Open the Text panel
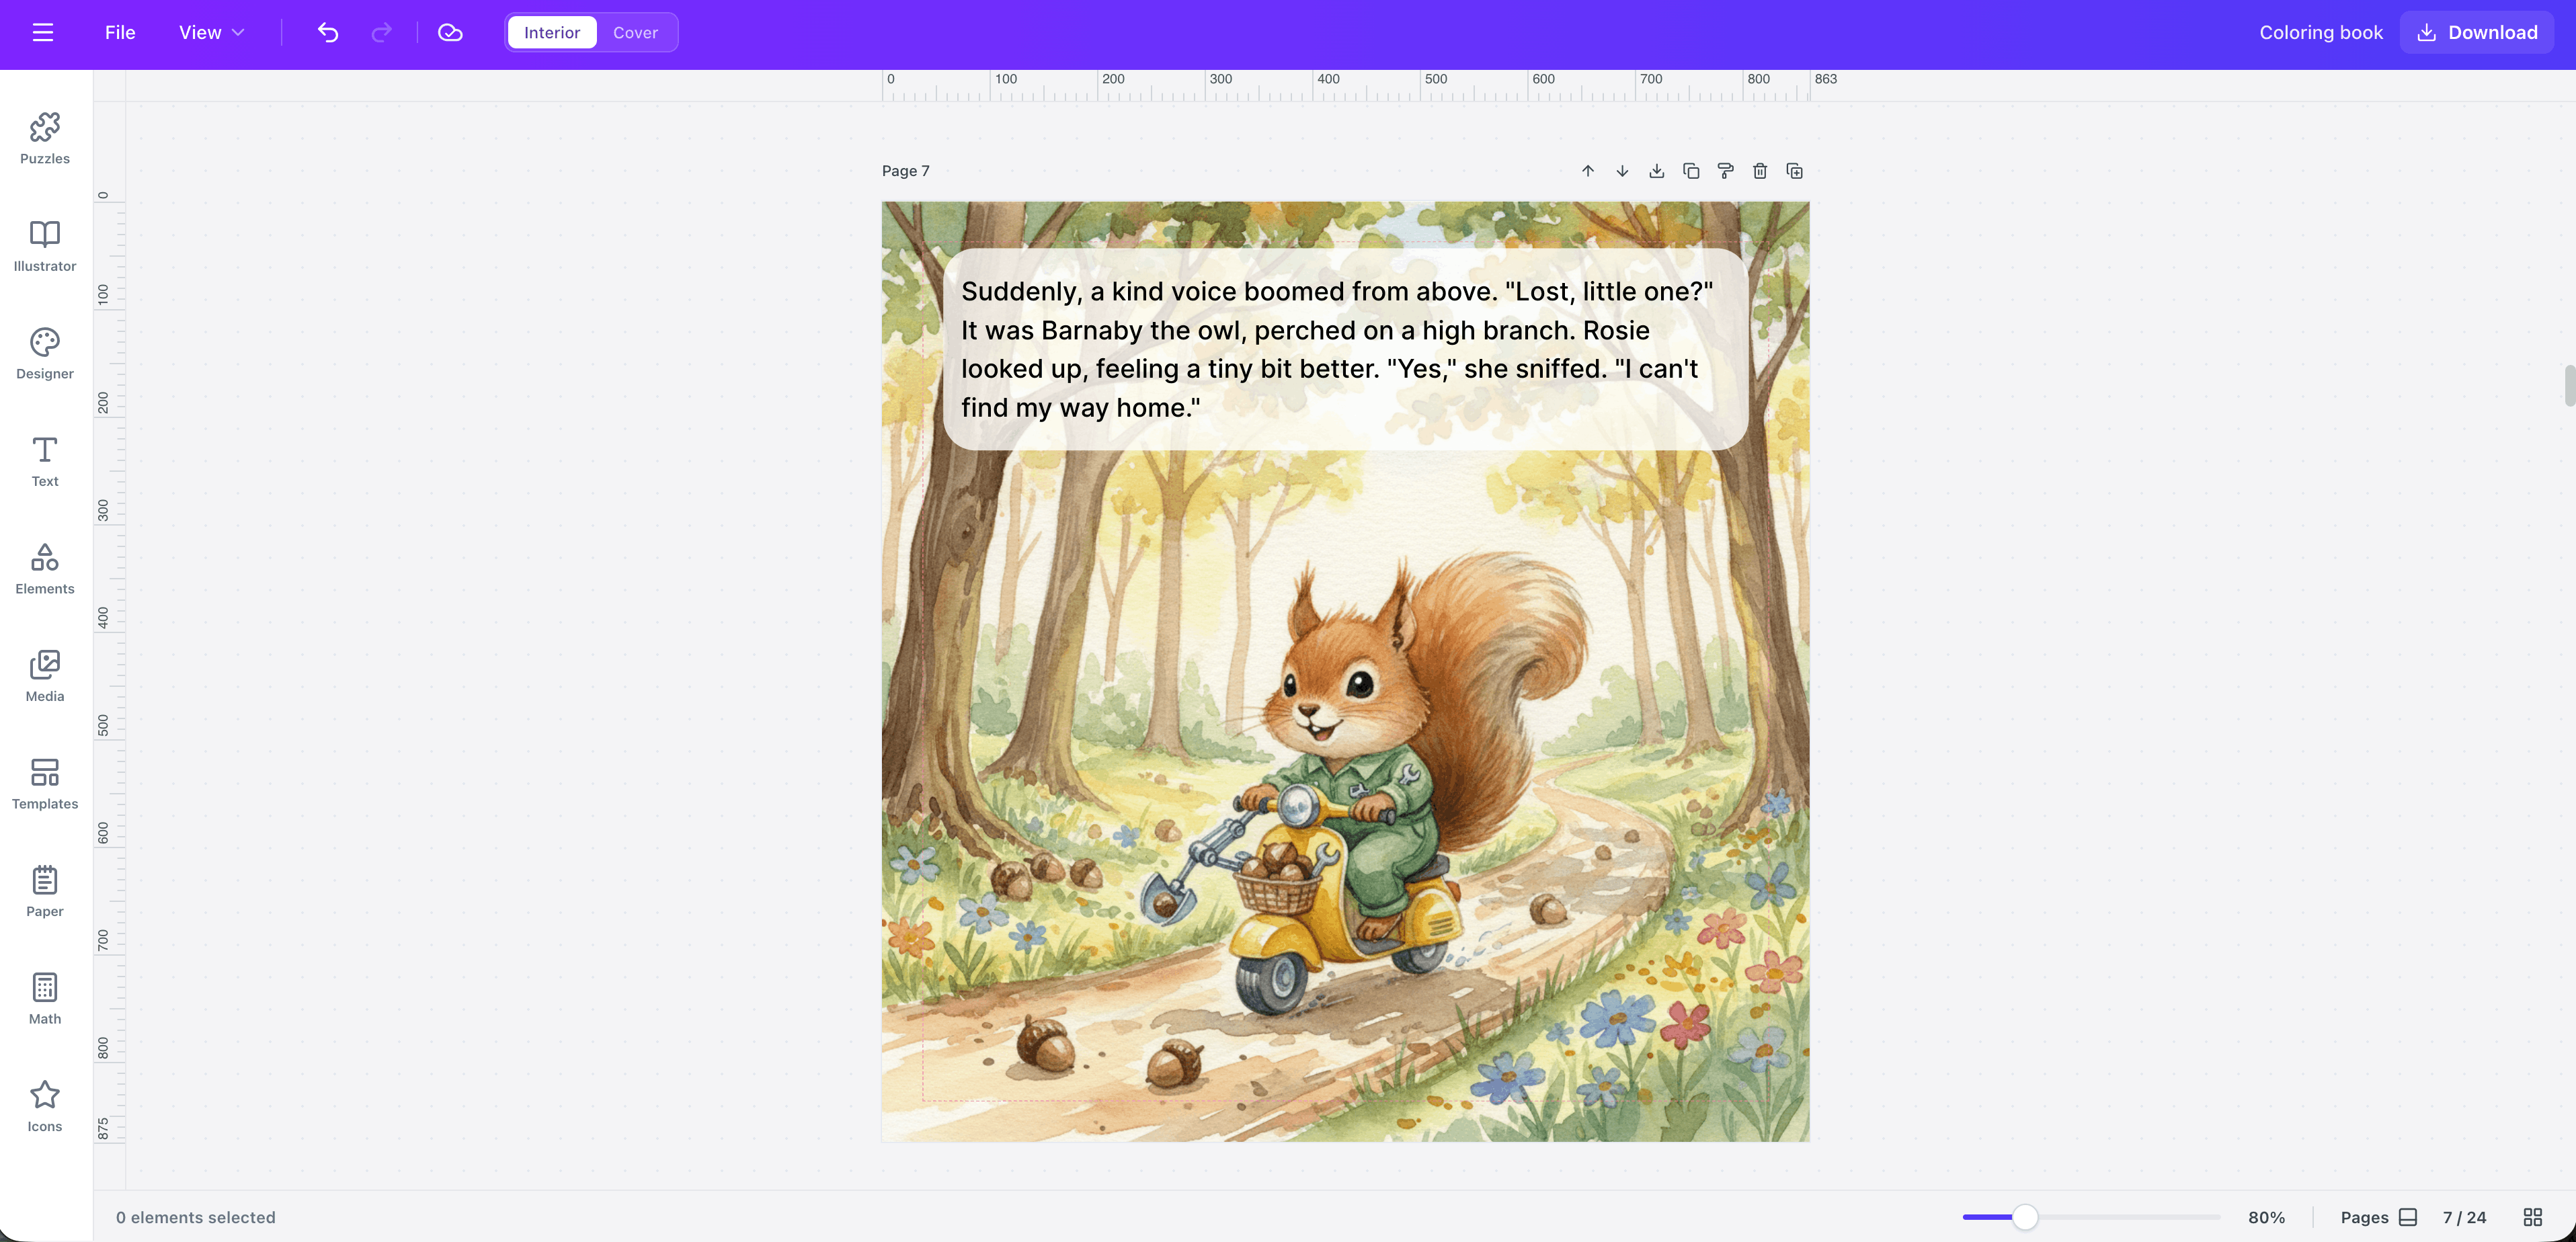This screenshot has width=2576, height=1242. pyautogui.click(x=44, y=462)
